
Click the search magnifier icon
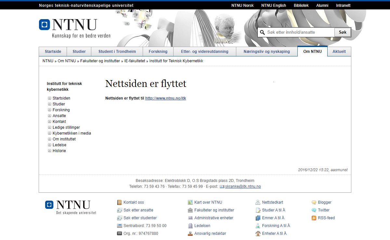coord(262,32)
